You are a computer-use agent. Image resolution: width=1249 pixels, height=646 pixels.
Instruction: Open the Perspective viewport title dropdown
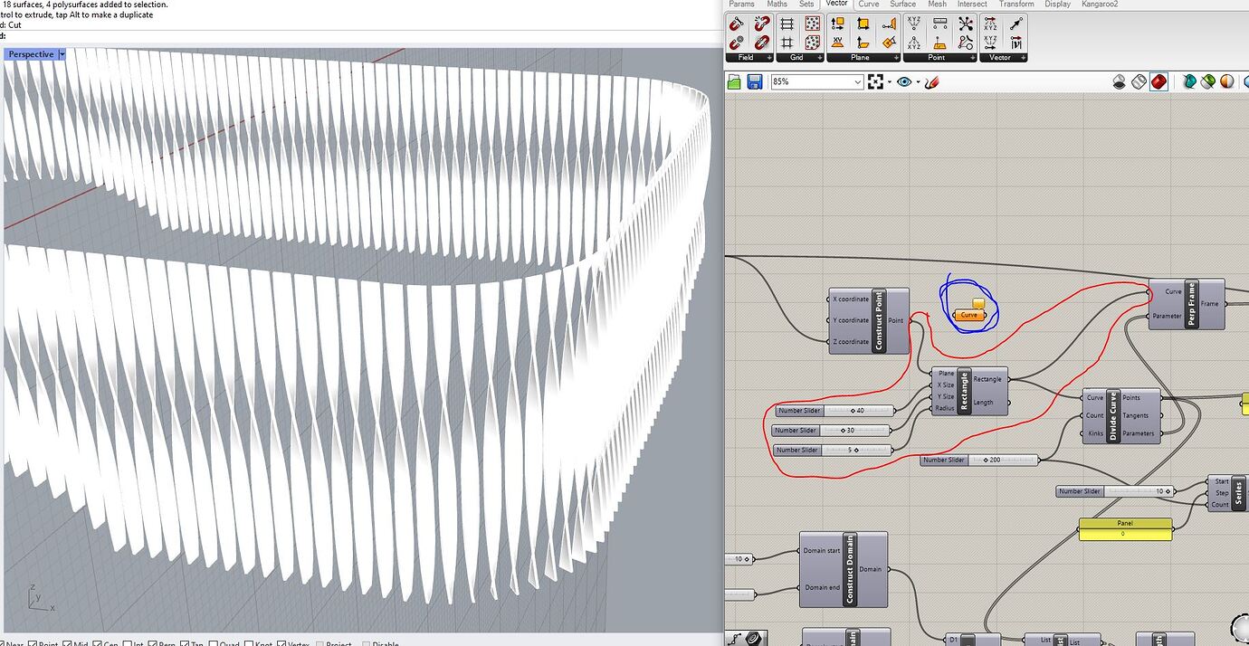62,53
